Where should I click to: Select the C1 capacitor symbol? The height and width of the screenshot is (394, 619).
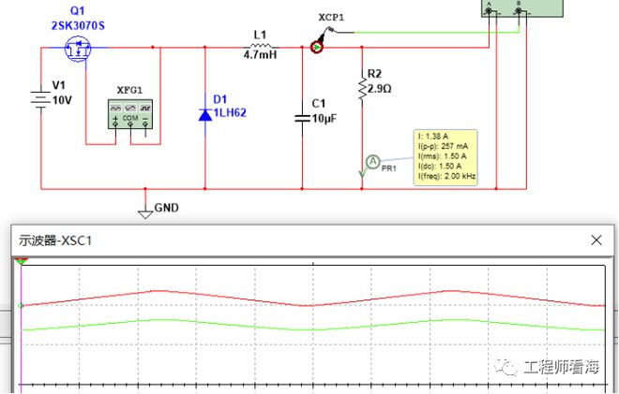(x=302, y=118)
